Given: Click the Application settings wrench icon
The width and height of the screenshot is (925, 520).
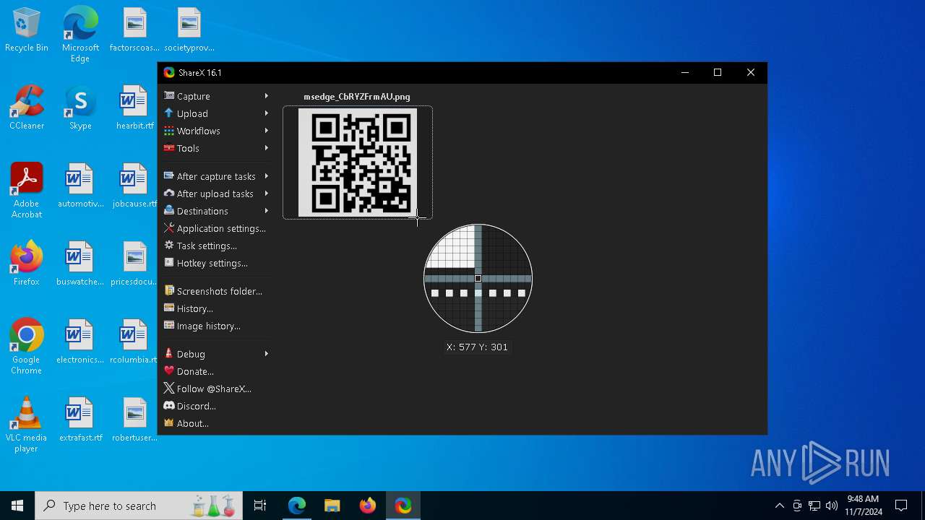Looking at the screenshot, I should pos(169,228).
